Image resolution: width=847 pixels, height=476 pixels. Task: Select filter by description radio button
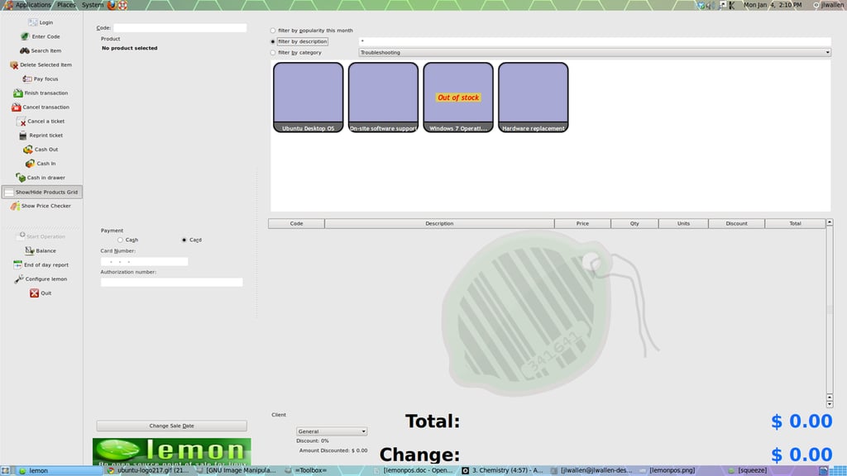[273, 41]
